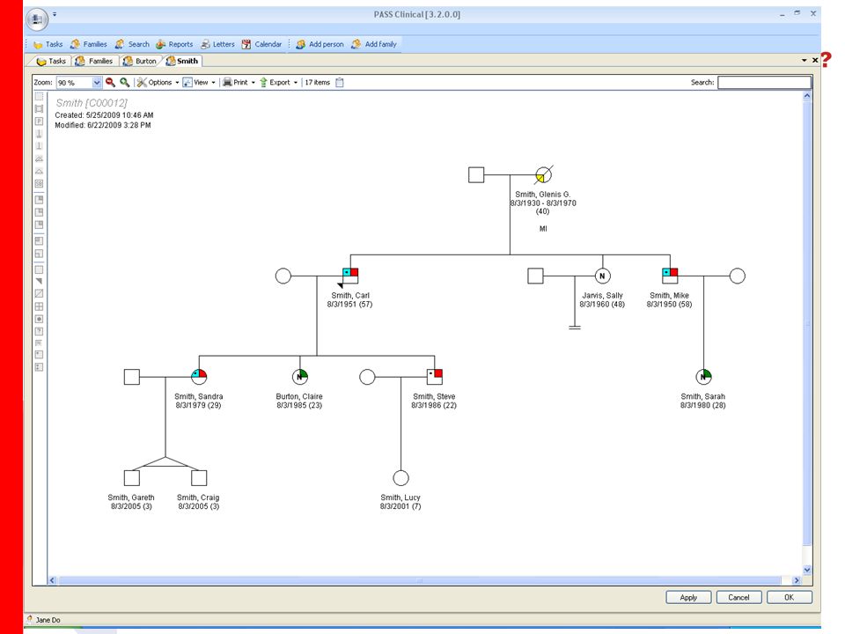
Task: Click the clipboard icon next to 17 items
Action: [x=340, y=83]
